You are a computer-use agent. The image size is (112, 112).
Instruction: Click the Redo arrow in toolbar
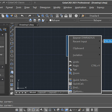pos(30,16)
